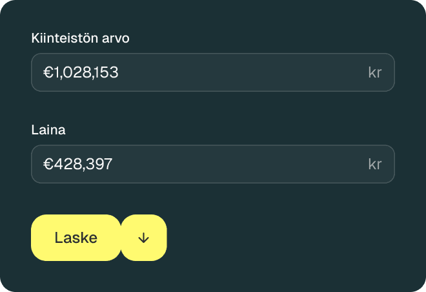Click the down arrow icon button

click(143, 238)
